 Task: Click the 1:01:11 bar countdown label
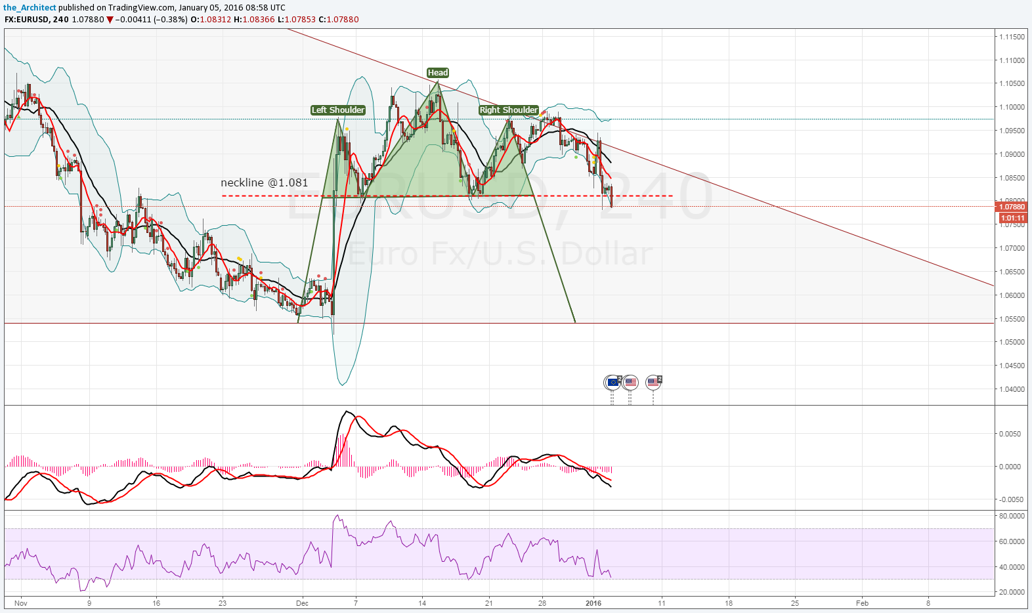tap(1012, 218)
